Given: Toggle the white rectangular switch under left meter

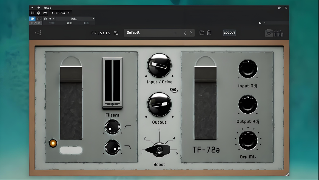Looking at the screenshot, I should pos(71,150).
